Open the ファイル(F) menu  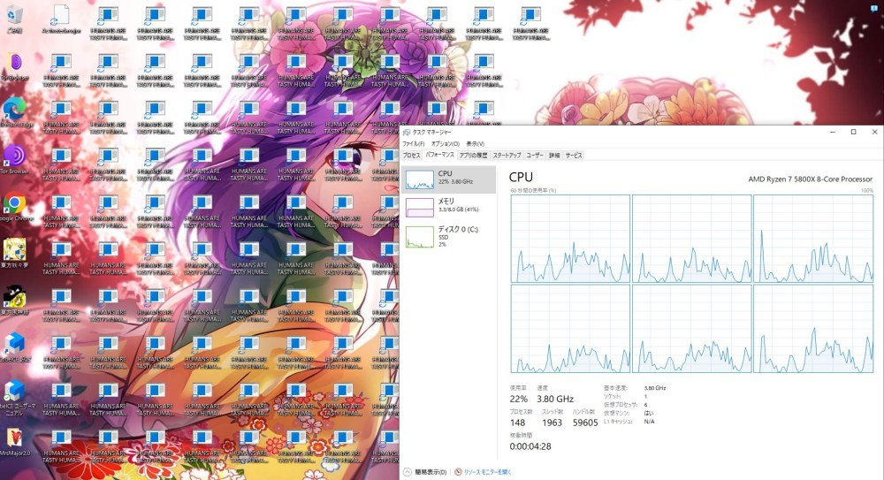[413, 143]
